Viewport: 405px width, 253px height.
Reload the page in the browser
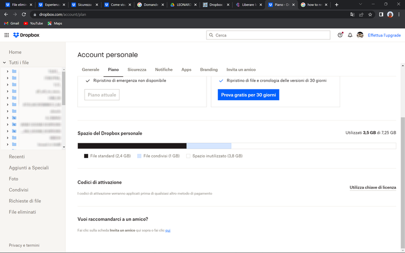(x=24, y=15)
